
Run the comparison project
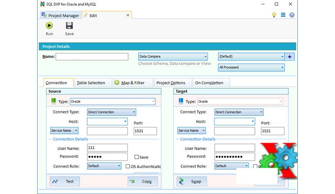pos(49,29)
